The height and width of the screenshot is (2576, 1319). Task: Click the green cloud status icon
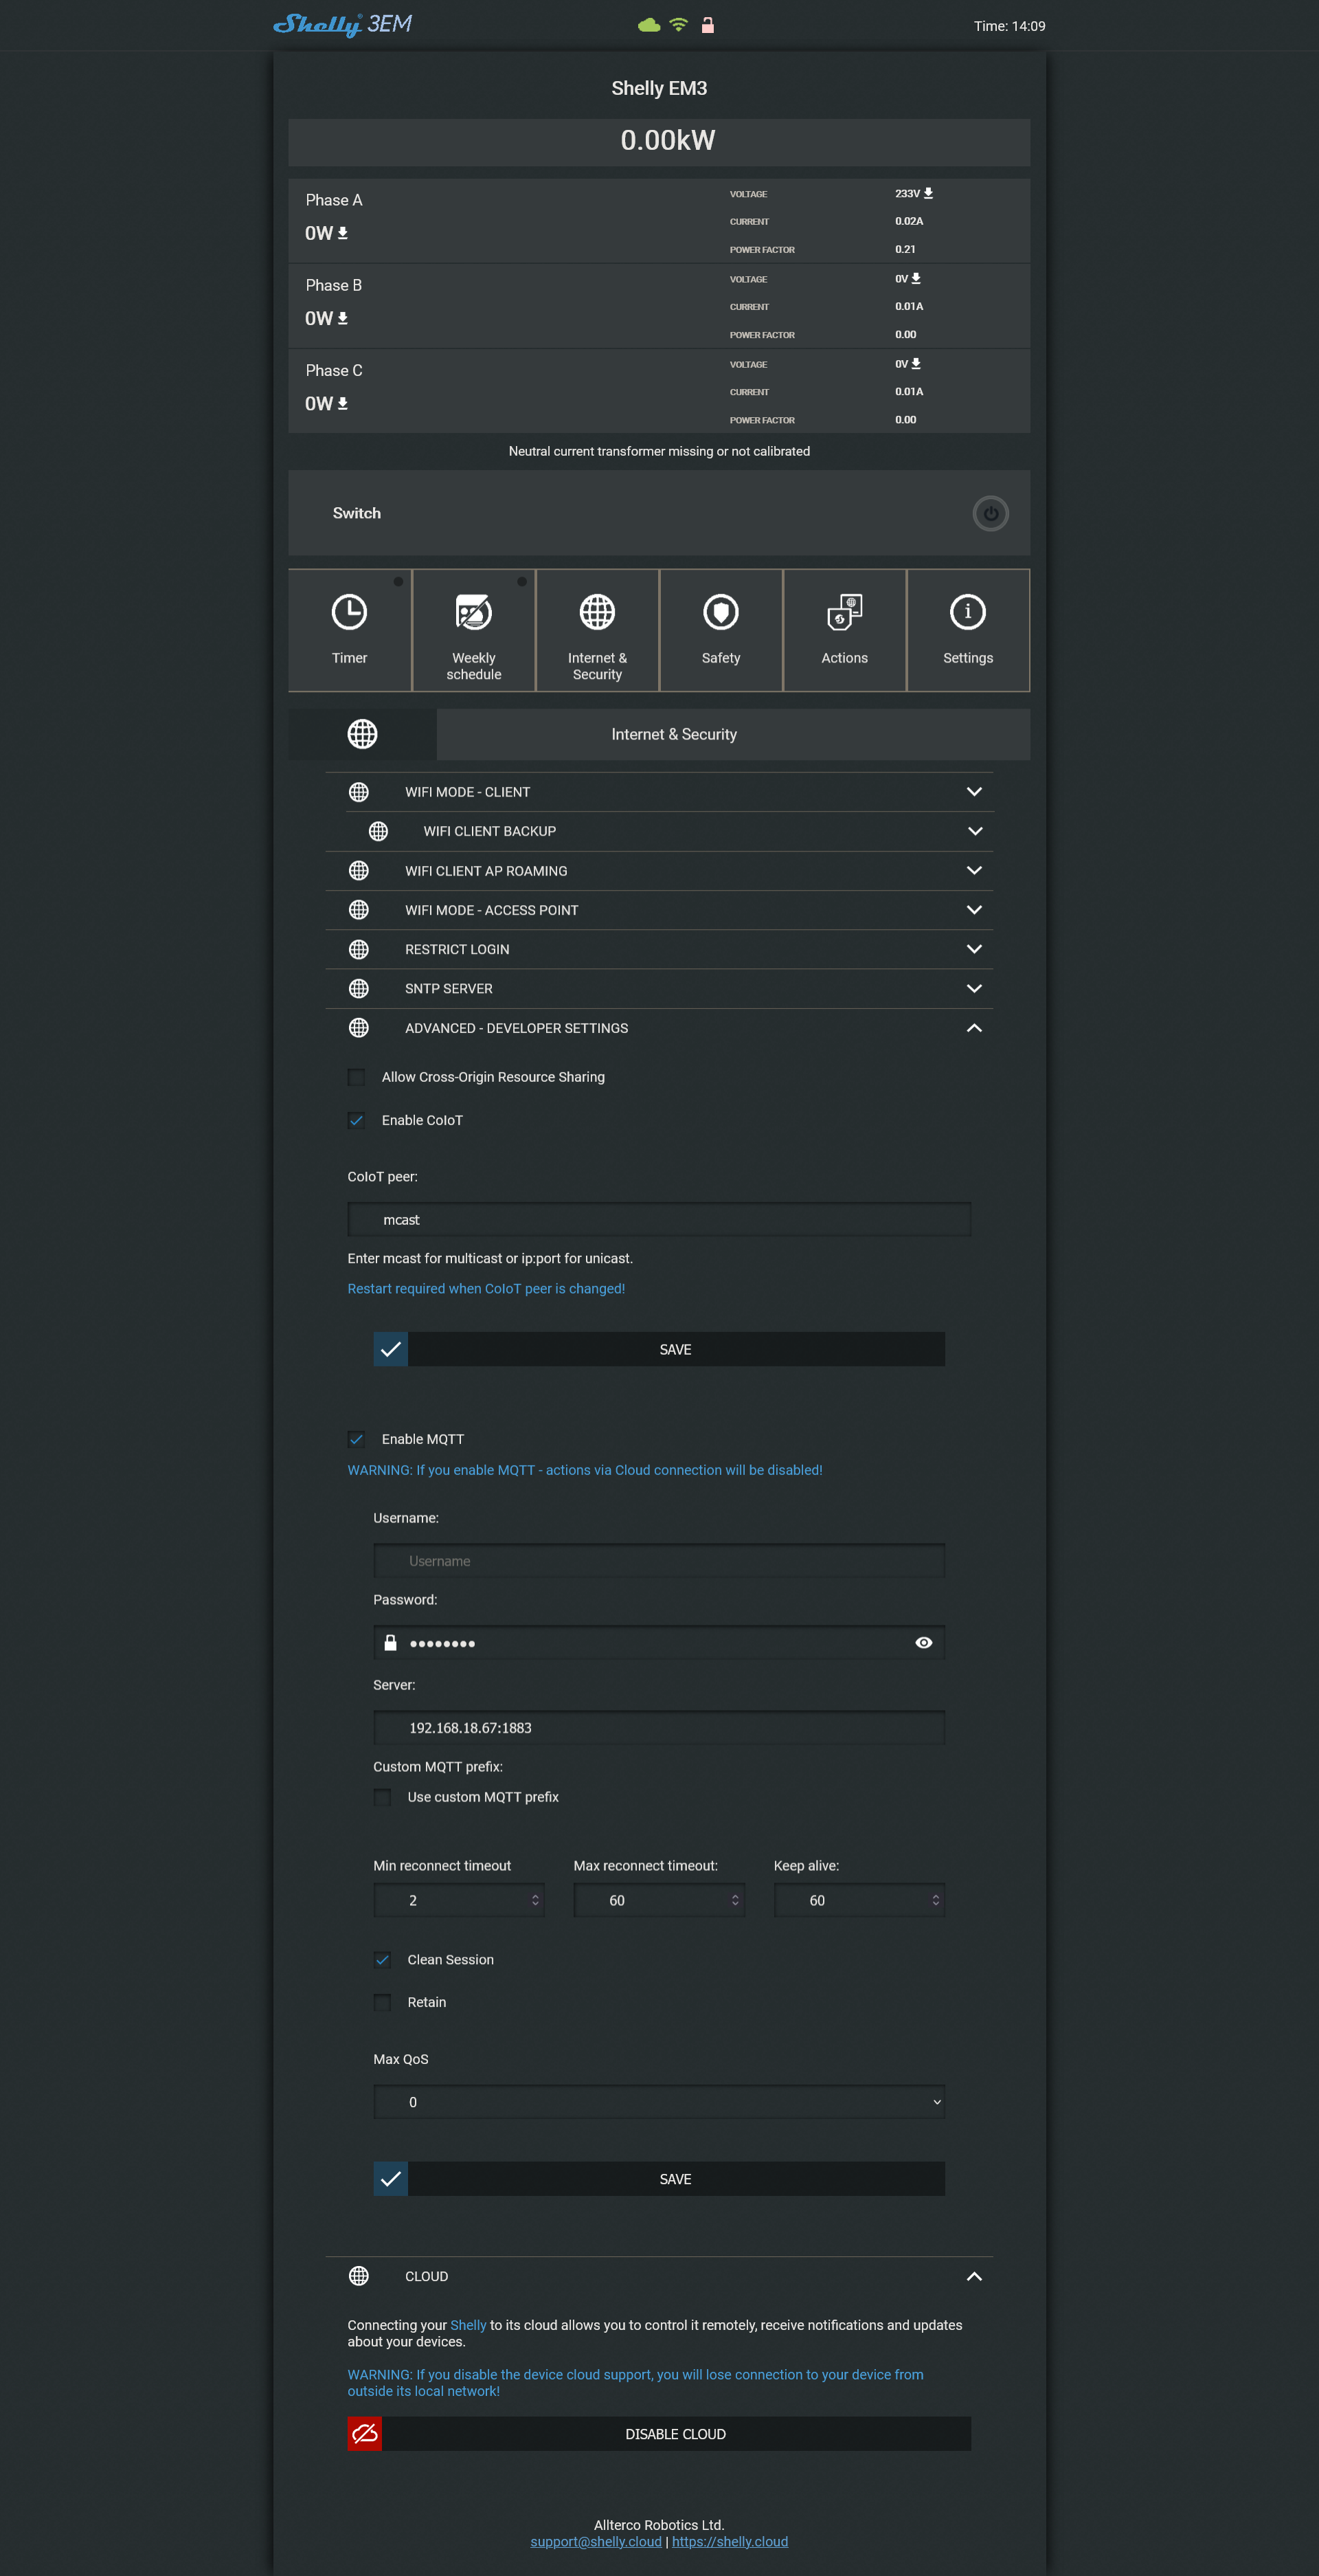coord(649,25)
